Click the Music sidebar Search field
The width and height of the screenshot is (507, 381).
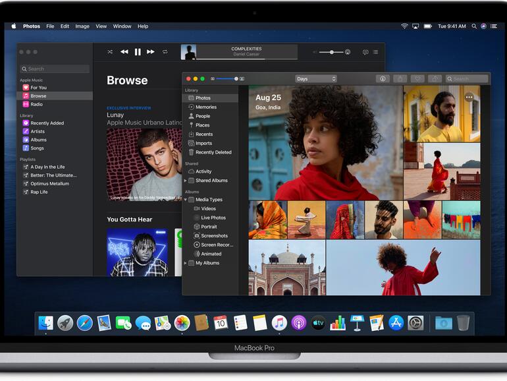55,69
